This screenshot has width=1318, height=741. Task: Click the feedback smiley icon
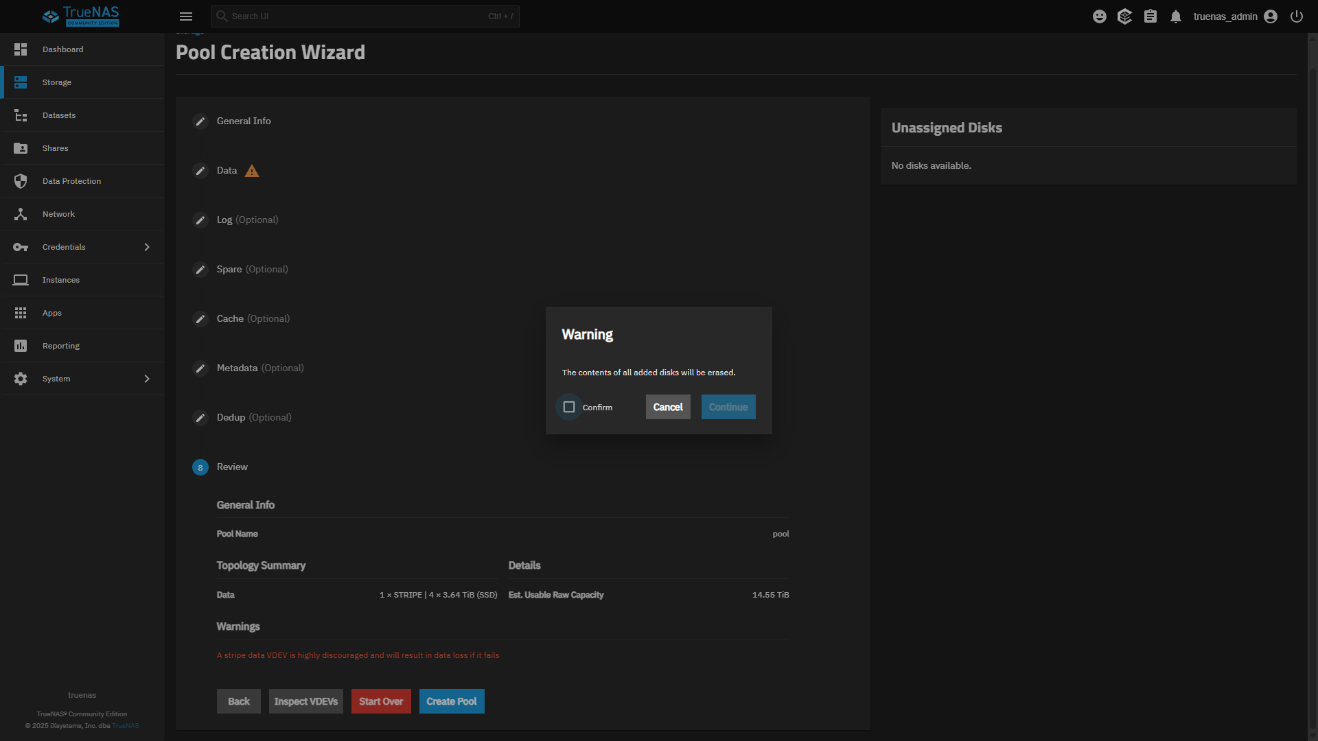pos(1100,16)
